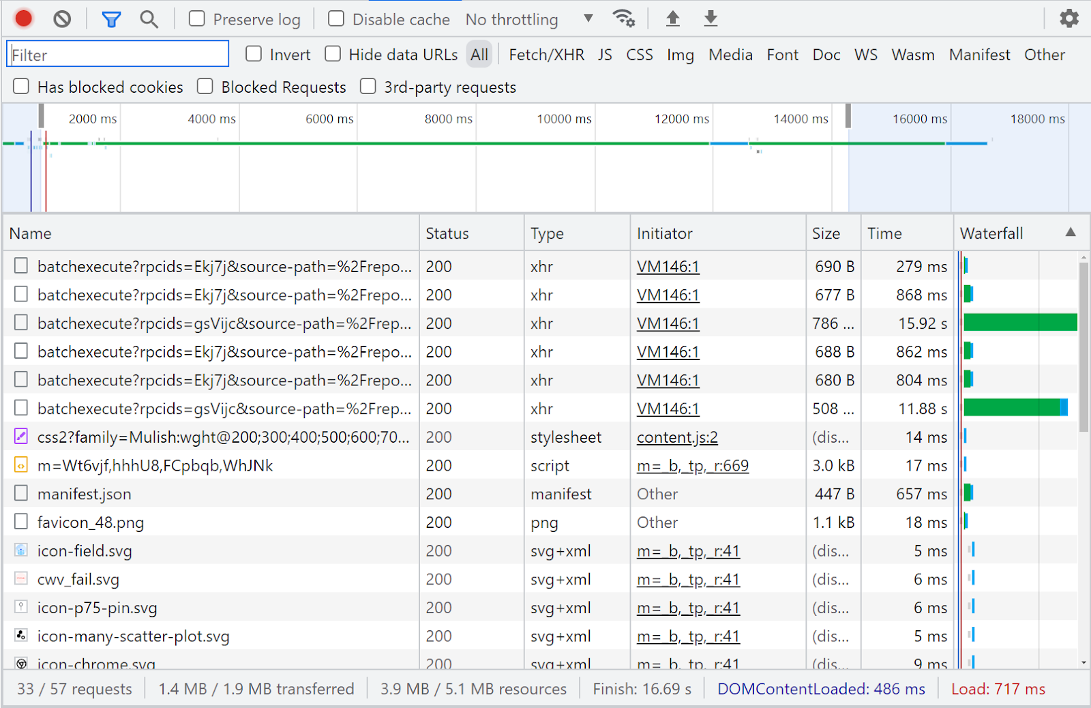The height and width of the screenshot is (708, 1091).
Task: Check Has blocked cookies
Action: pyautogui.click(x=21, y=87)
